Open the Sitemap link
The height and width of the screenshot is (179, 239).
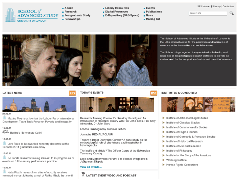click(x=217, y=6)
